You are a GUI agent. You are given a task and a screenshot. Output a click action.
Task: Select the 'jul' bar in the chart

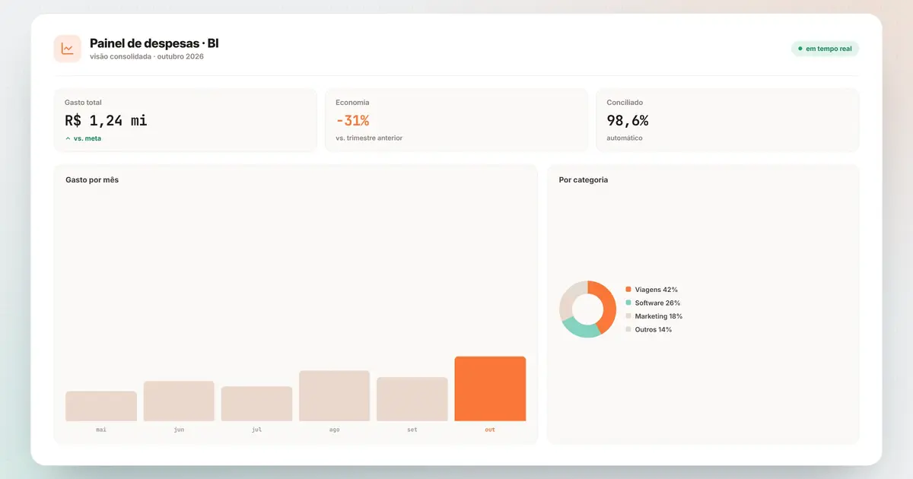click(x=256, y=404)
